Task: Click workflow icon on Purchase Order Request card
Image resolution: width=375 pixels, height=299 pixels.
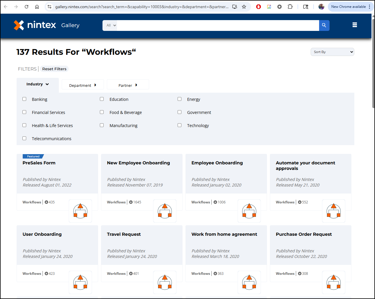Action: point(334,282)
